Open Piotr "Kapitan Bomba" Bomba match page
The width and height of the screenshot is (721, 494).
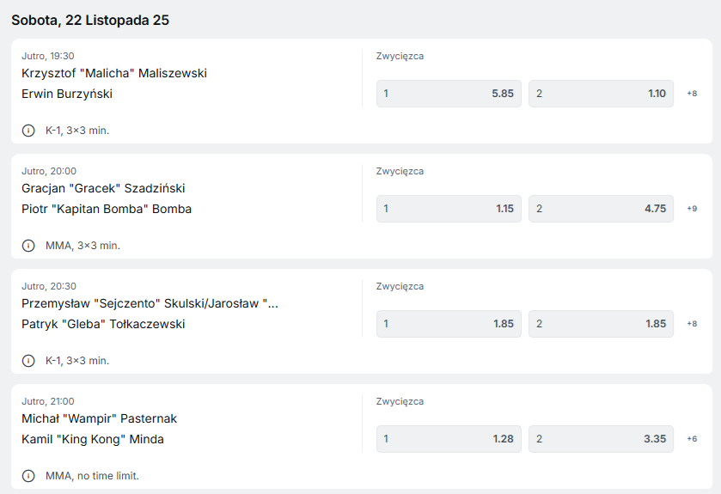point(107,210)
